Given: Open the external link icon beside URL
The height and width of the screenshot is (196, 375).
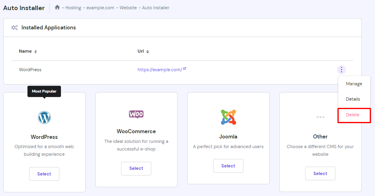Looking at the screenshot, I should pos(185,69).
